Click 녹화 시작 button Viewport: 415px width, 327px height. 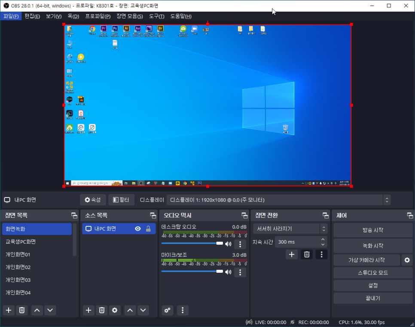point(372,246)
